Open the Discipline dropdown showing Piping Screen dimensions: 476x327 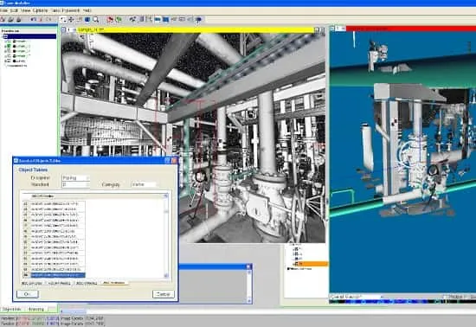click(x=75, y=177)
